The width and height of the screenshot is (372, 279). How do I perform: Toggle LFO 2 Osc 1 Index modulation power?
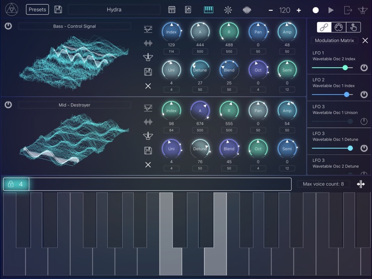(364, 94)
